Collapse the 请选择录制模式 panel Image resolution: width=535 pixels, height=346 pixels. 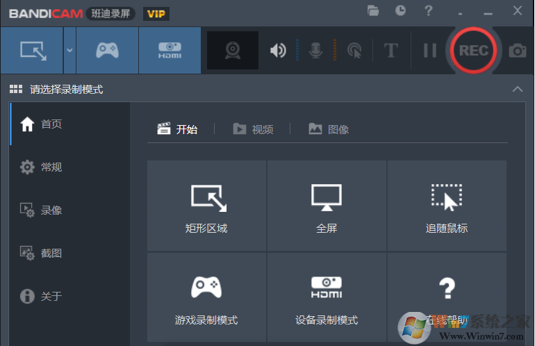(x=518, y=90)
